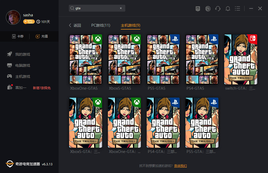Open XboxS-GTA5 game cover
Viewport: 268px width, 173px height.
tap(125, 59)
